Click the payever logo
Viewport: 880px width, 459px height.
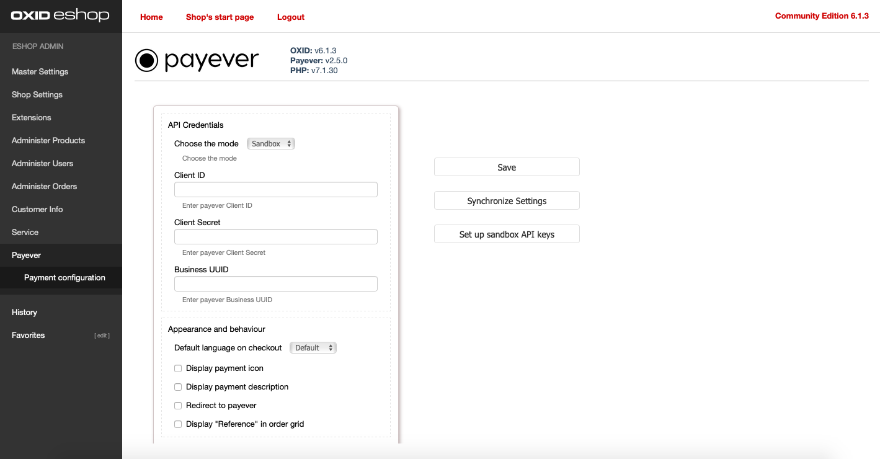click(x=197, y=60)
